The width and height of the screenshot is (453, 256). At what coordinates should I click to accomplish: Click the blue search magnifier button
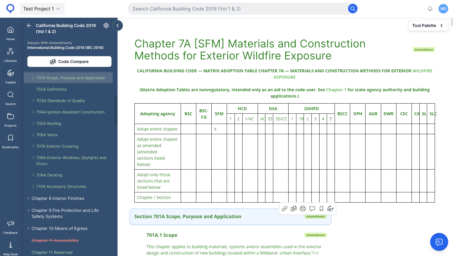353,9
